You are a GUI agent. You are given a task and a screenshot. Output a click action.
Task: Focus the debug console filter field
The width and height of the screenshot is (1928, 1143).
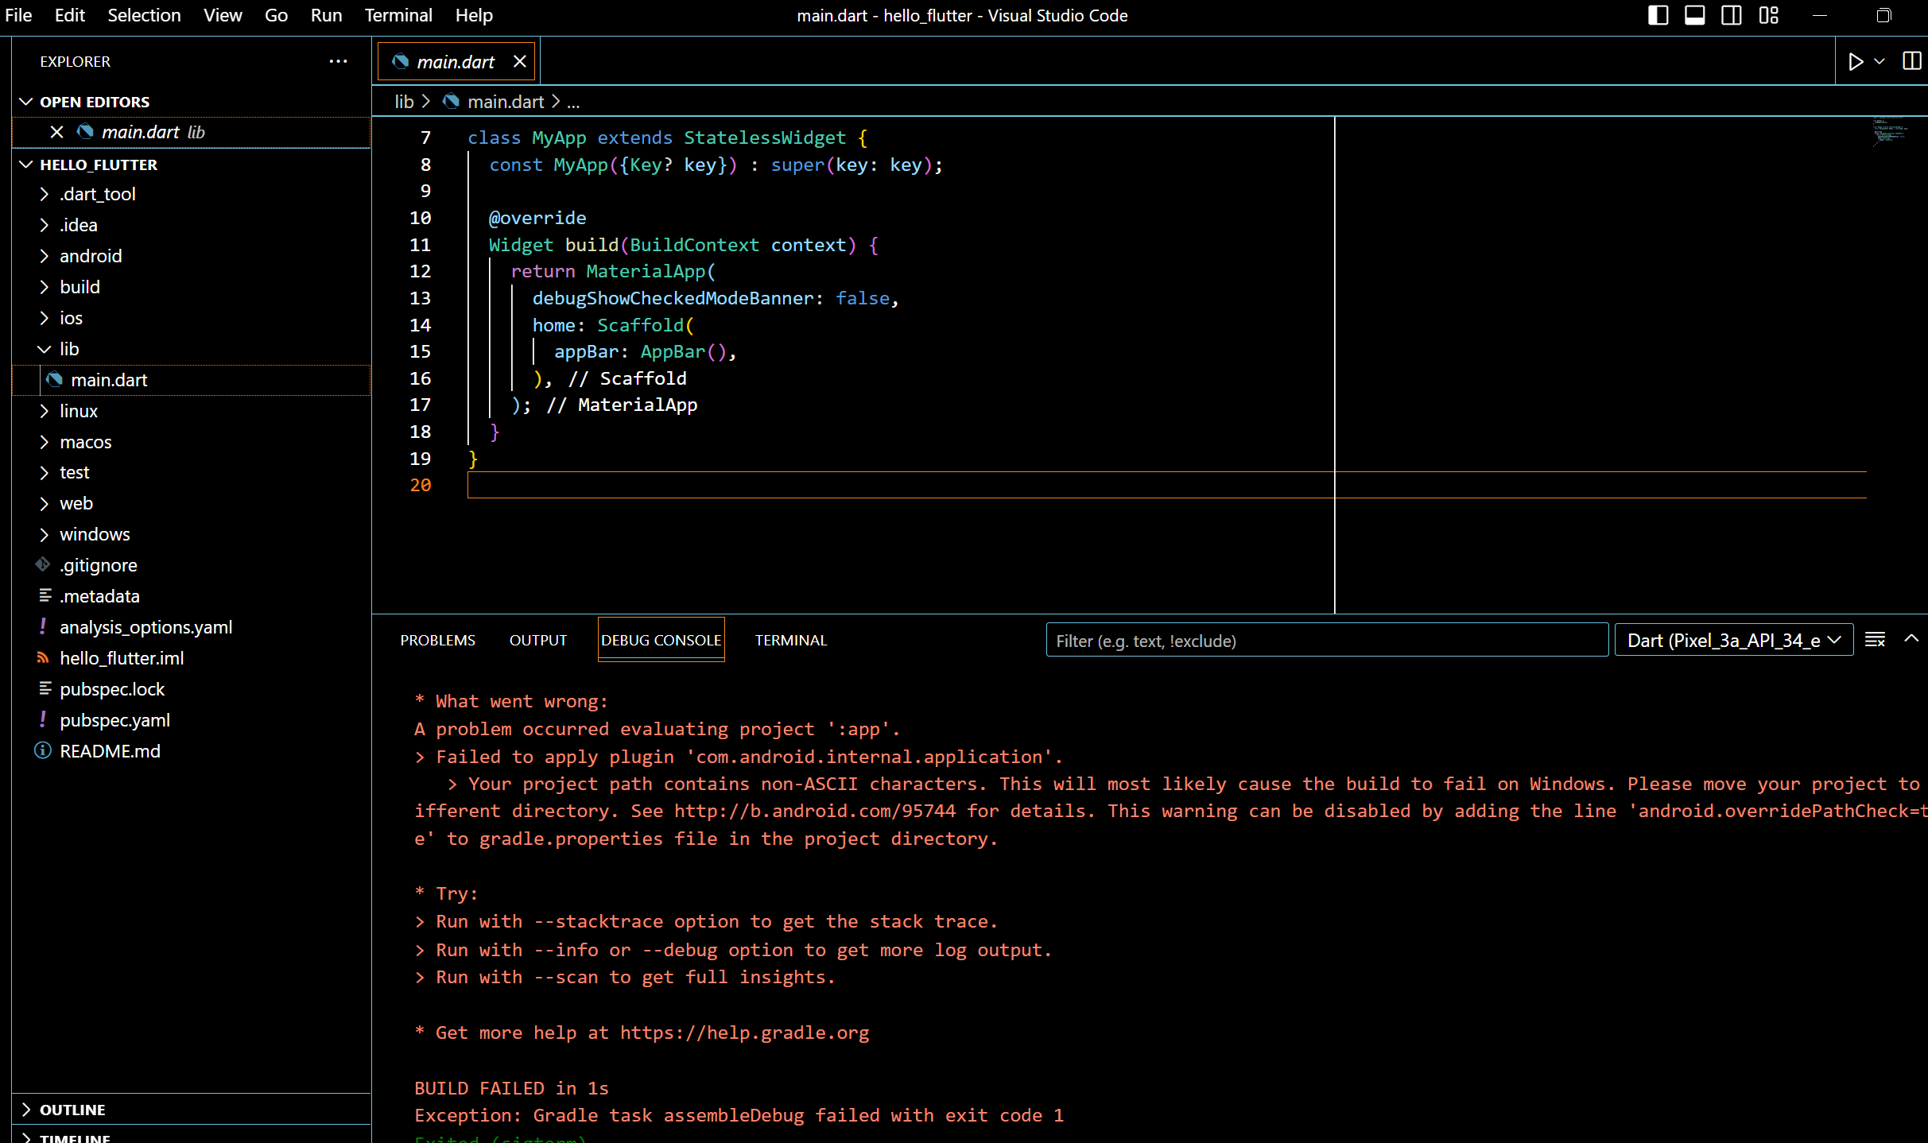(1327, 641)
